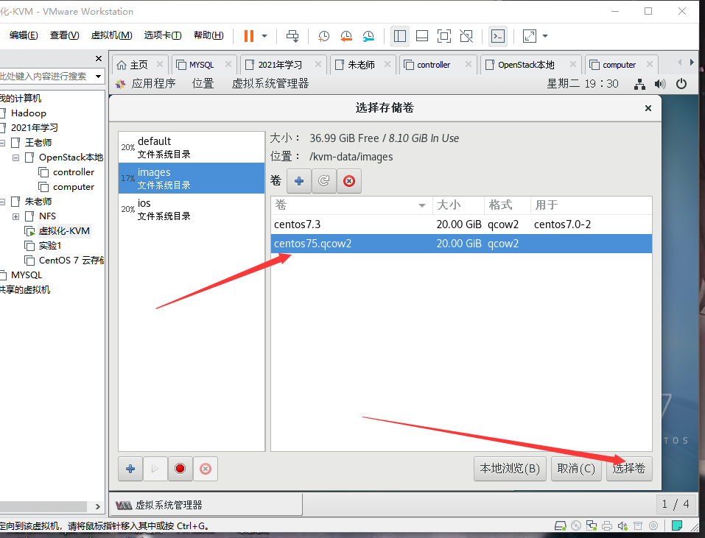Click the 本地浏览(B) button
The width and height of the screenshot is (705, 538).
tap(510, 469)
